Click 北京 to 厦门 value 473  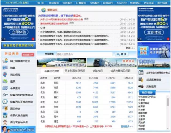[79, 97]
